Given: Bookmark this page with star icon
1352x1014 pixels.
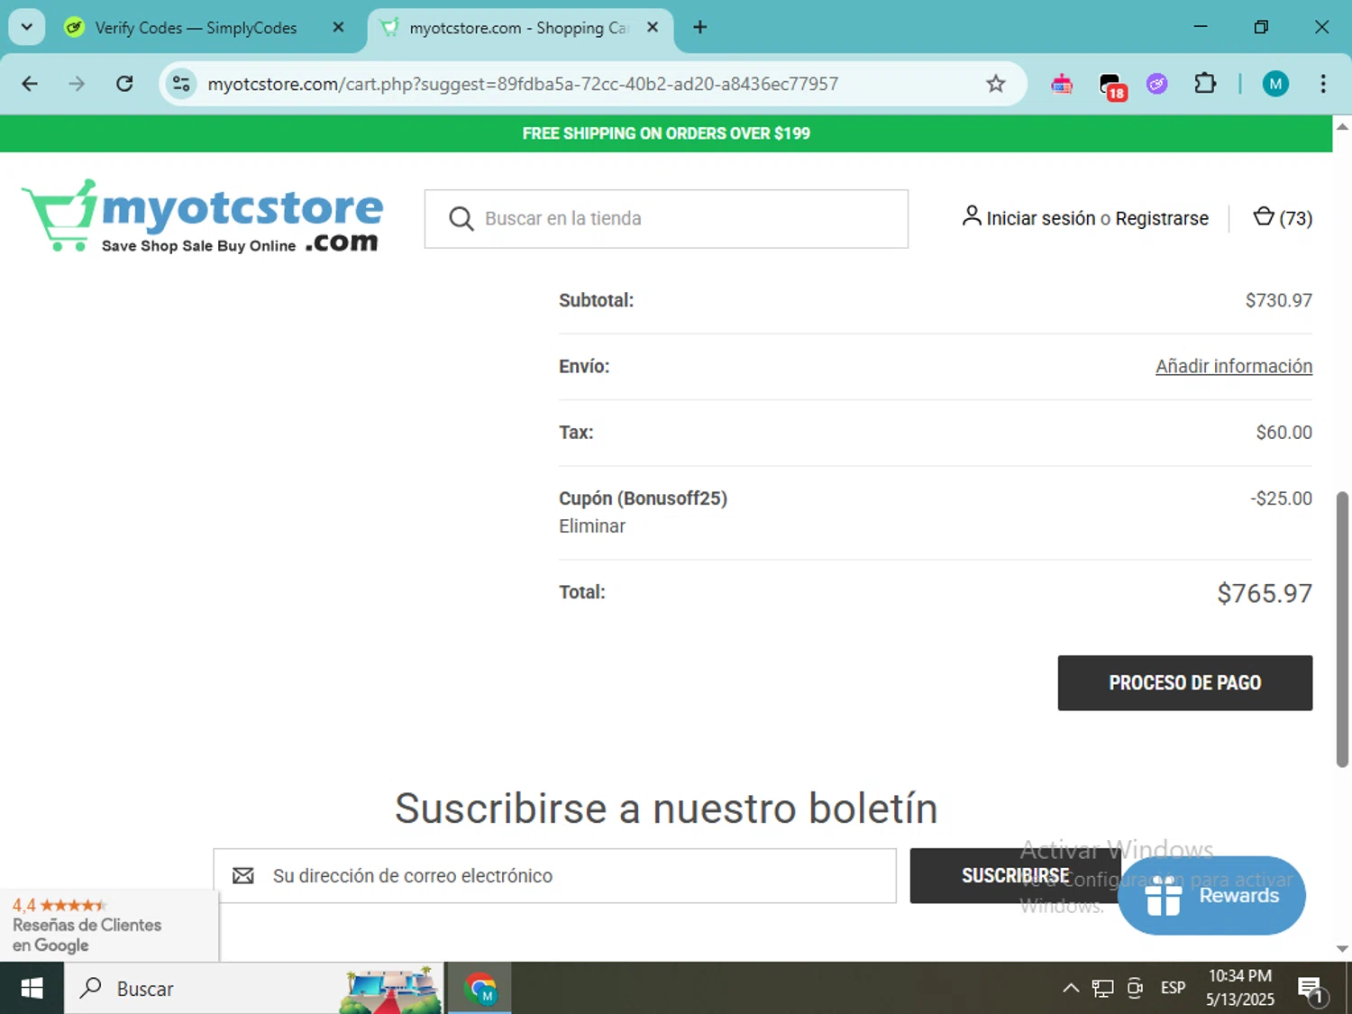Looking at the screenshot, I should coord(995,84).
